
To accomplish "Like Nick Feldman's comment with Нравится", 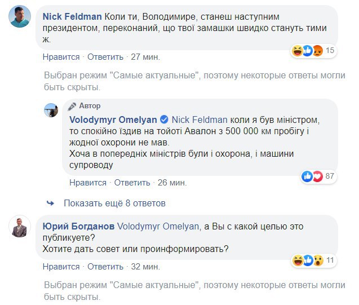I will click(x=61, y=56).
